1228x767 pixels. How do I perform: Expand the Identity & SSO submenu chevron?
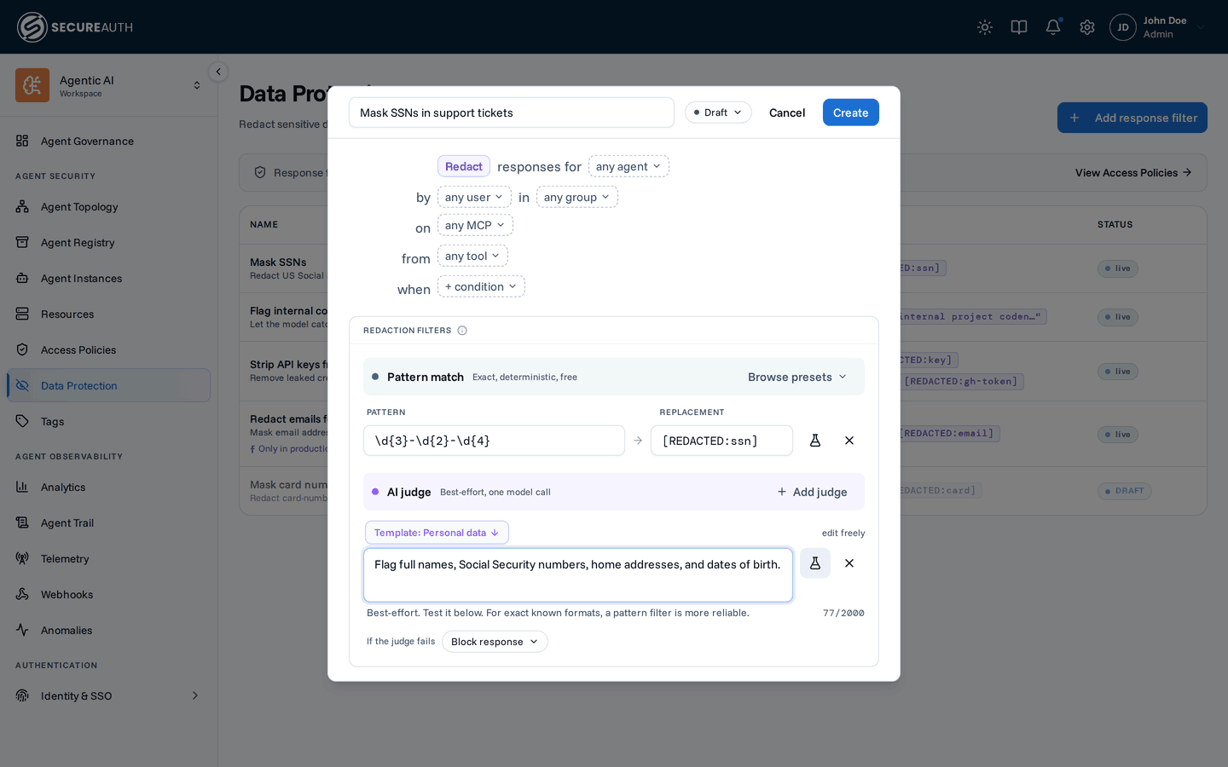[195, 695]
